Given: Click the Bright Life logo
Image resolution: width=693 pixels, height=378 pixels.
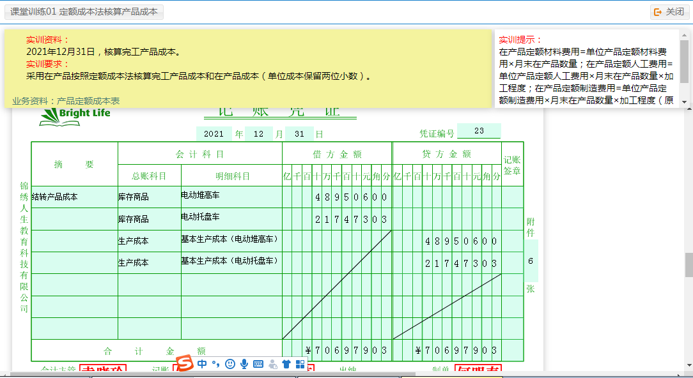Looking at the screenshot, I should click(75, 117).
